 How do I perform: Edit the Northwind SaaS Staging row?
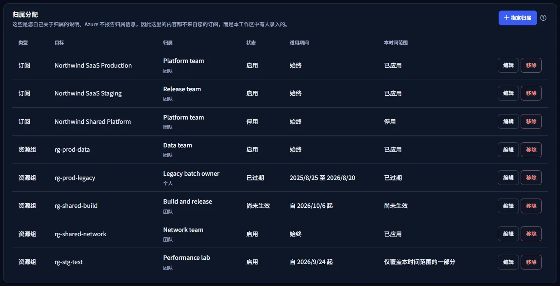point(508,93)
